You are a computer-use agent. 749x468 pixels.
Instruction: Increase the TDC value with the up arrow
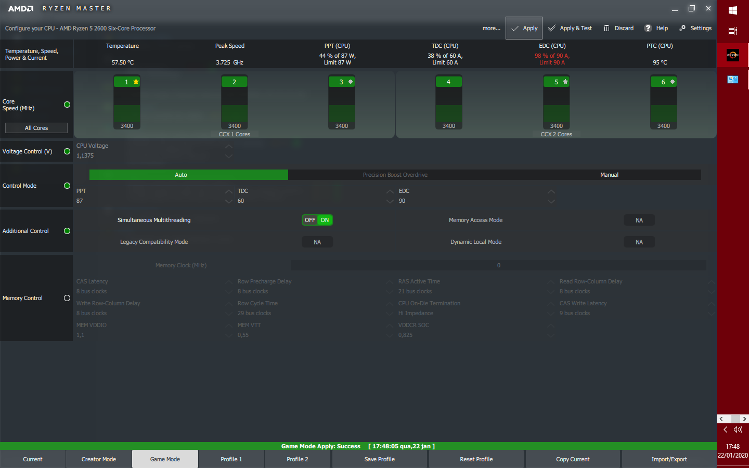pos(390,191)
